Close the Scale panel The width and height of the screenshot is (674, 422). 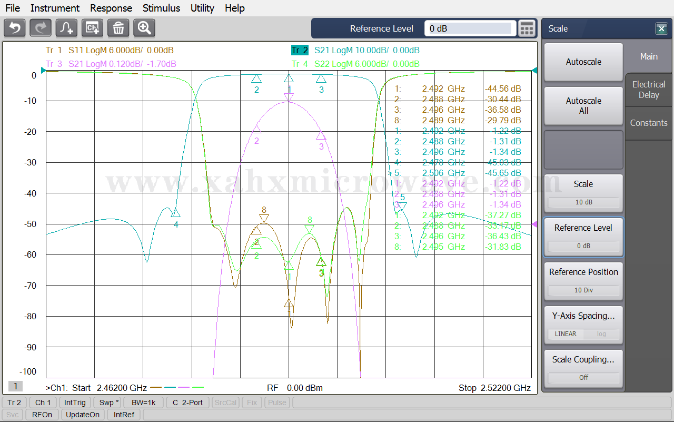661,29
